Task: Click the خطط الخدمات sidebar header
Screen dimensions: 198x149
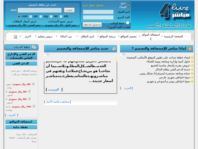Action: click(x=22, y=47)
